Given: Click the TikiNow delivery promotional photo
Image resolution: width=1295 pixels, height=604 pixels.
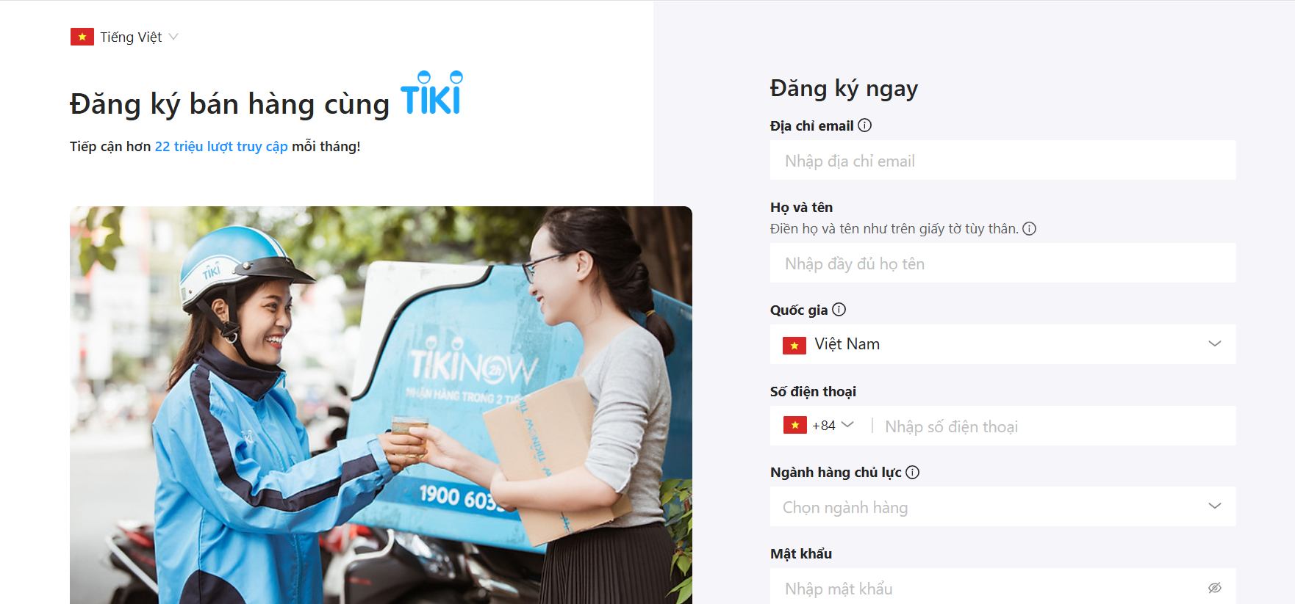Looking at the screenshot, I should tap(381, 405).
